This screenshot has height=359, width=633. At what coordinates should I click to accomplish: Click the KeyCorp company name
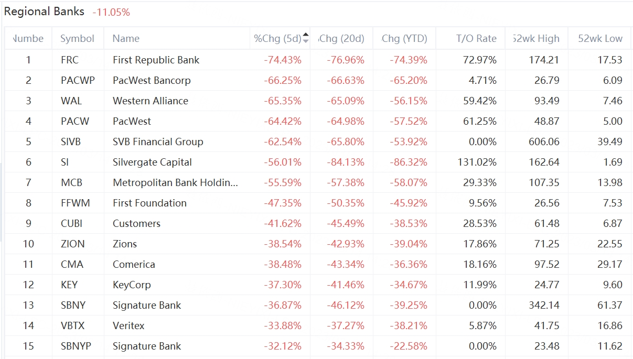click(132, 285)
